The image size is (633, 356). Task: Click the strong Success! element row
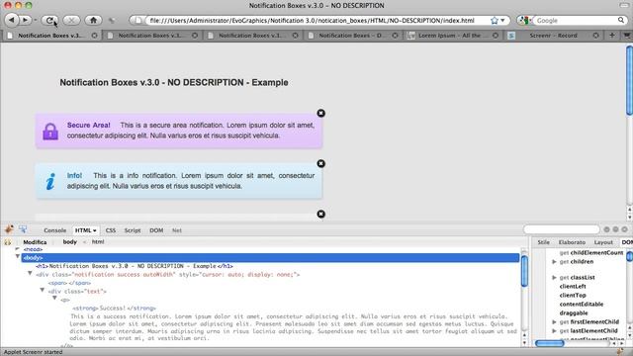pyautogui.click(x=115, y=308)
